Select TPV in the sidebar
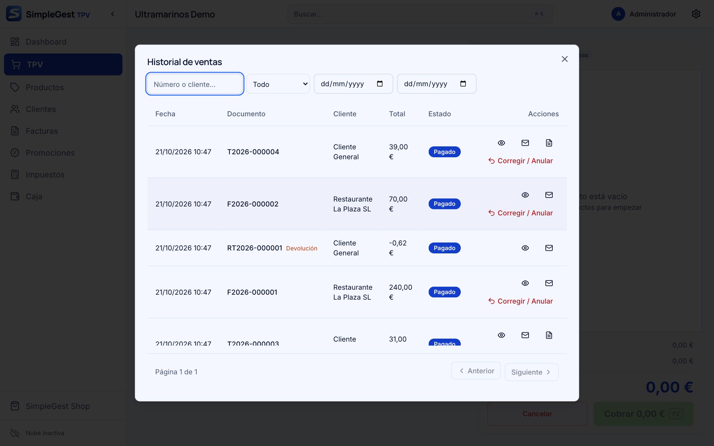The image size is (714, 446). 63,64
